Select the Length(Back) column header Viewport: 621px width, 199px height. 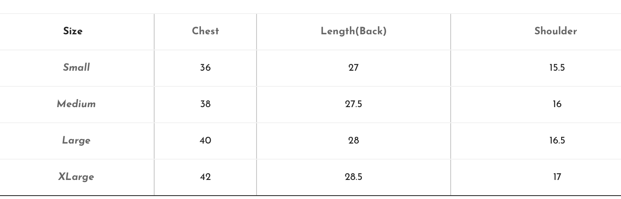coord(354,31)
